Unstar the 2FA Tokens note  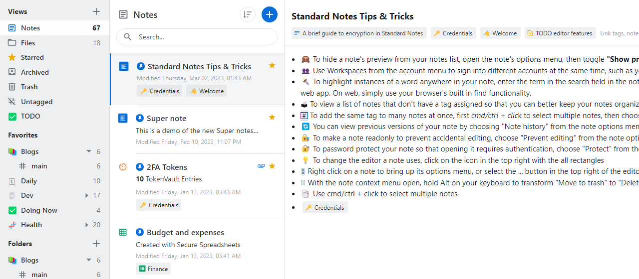(272, 166)
